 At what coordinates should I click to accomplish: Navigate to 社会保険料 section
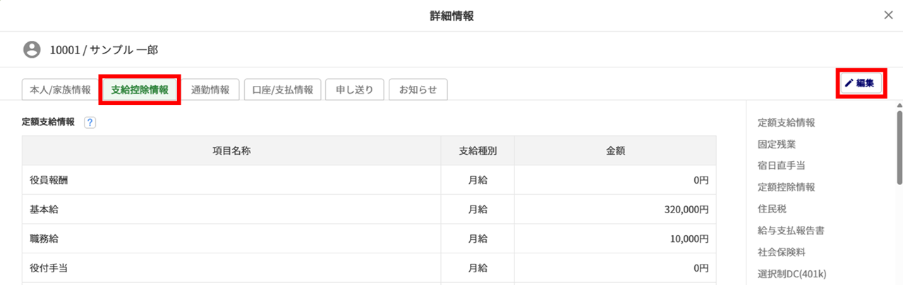coord(781,251)
